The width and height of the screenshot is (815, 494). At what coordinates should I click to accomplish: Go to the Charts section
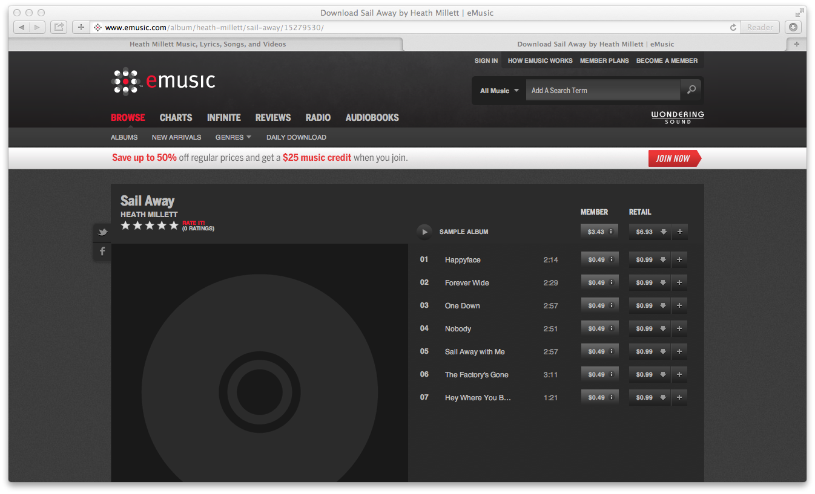pos(176,117)
